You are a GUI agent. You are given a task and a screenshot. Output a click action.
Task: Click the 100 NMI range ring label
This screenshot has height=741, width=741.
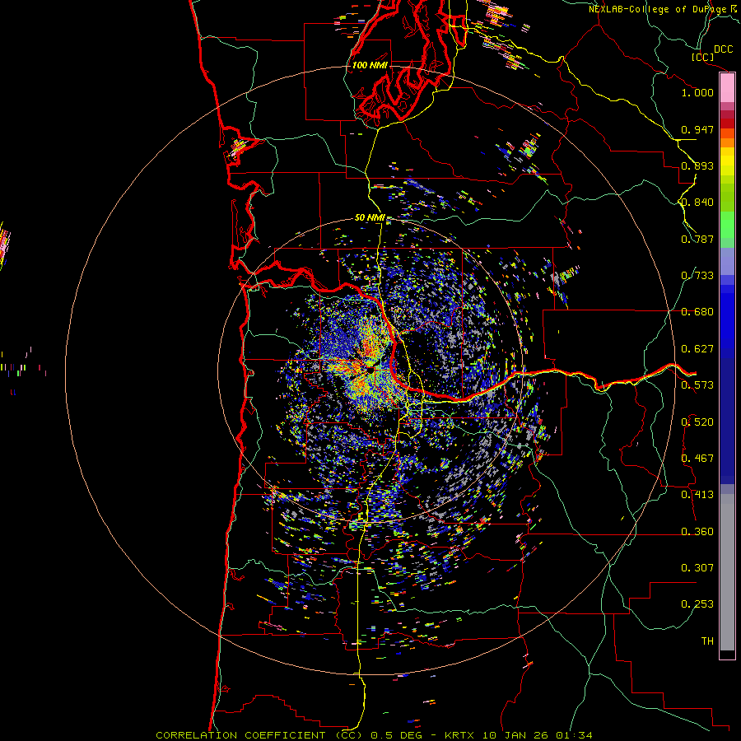click(370, 65)
